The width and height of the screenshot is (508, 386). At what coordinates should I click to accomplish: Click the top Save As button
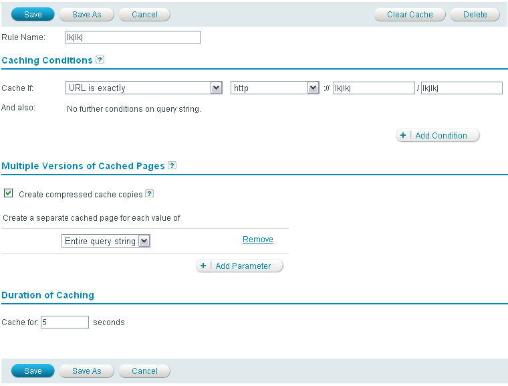point(86,14)
